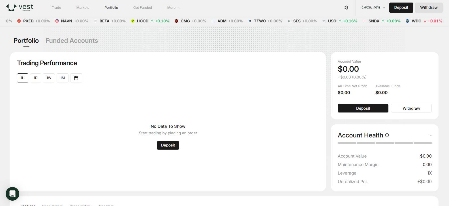Click Deposit button in top header
The width and height of the screenshot is (449, 206).
(401, 8)
